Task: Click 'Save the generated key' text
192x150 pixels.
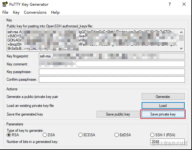Action: [x=25, y=114]
